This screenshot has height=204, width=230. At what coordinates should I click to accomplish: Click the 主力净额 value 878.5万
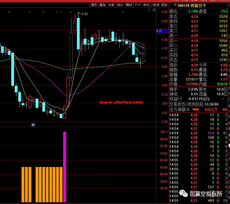pos(211,109)
